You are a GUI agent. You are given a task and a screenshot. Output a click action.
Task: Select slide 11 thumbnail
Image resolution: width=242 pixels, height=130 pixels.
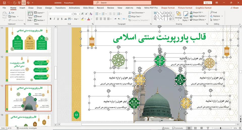(x=28, y=40)
